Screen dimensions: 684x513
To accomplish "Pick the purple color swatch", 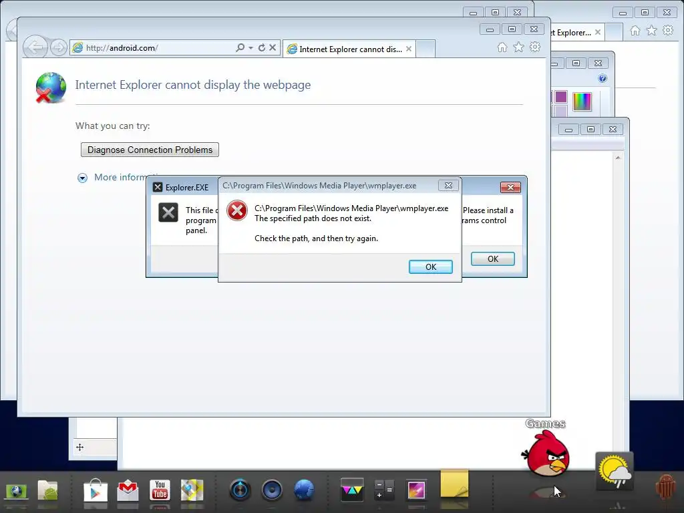I will (561, 96).
